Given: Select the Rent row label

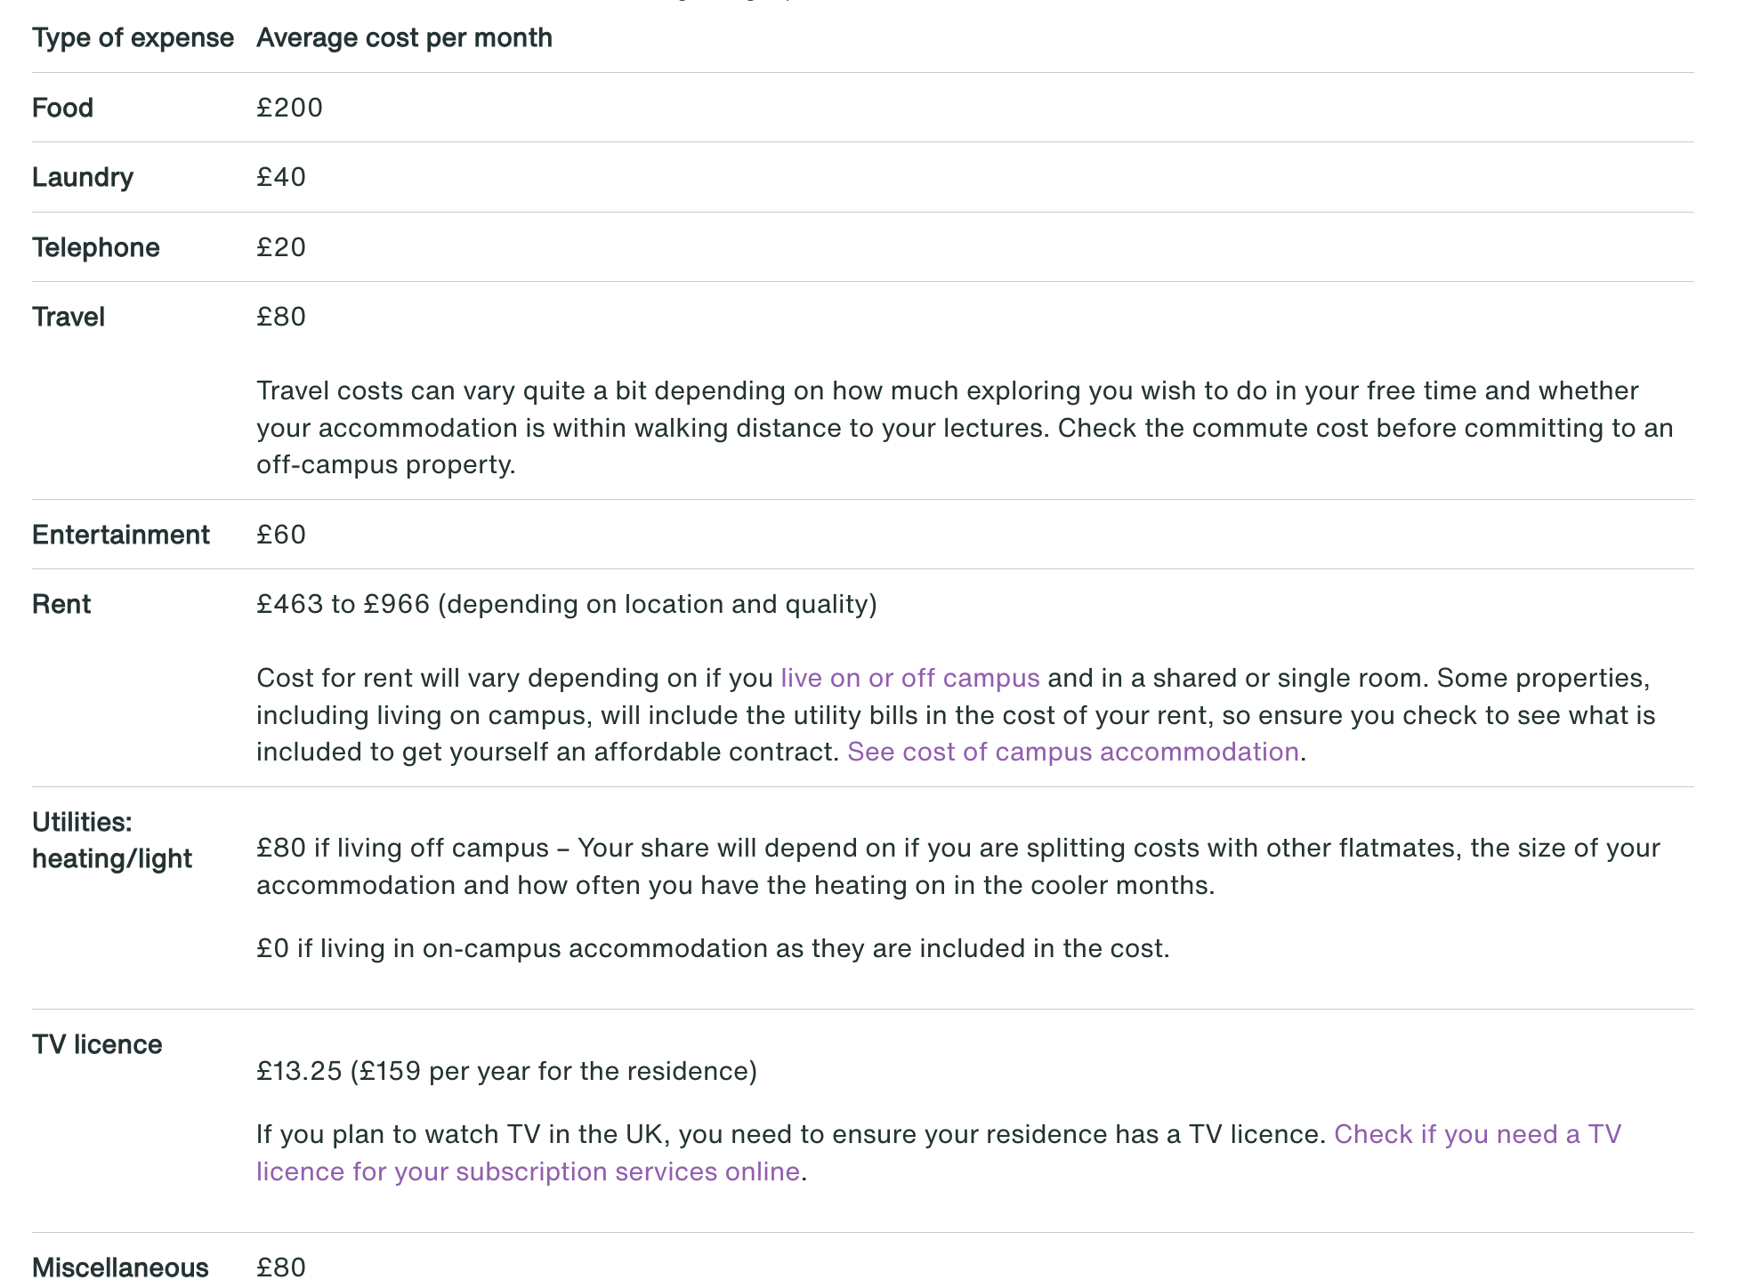Looking at the screenshot, I should (61, 605).
